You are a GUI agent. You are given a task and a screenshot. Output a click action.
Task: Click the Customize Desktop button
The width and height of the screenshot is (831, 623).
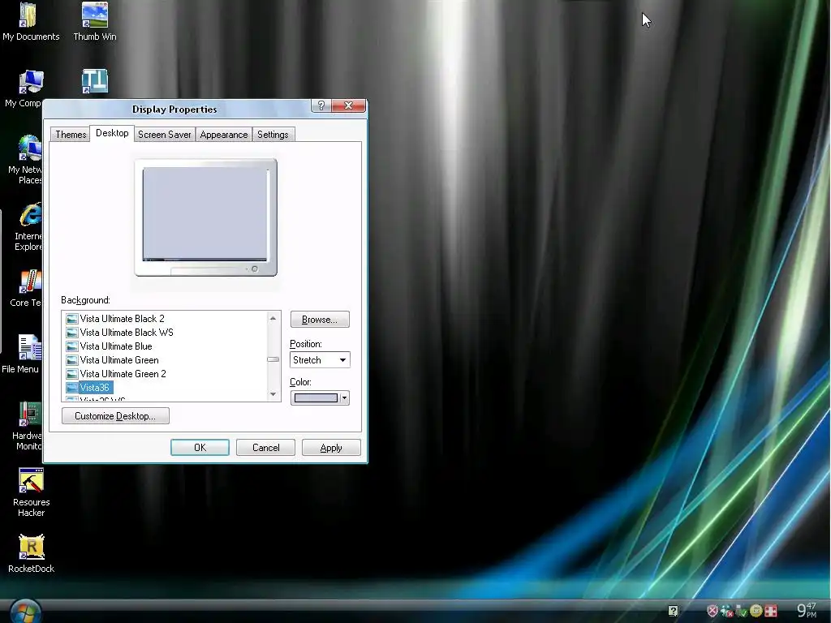[x=115, y=416]
